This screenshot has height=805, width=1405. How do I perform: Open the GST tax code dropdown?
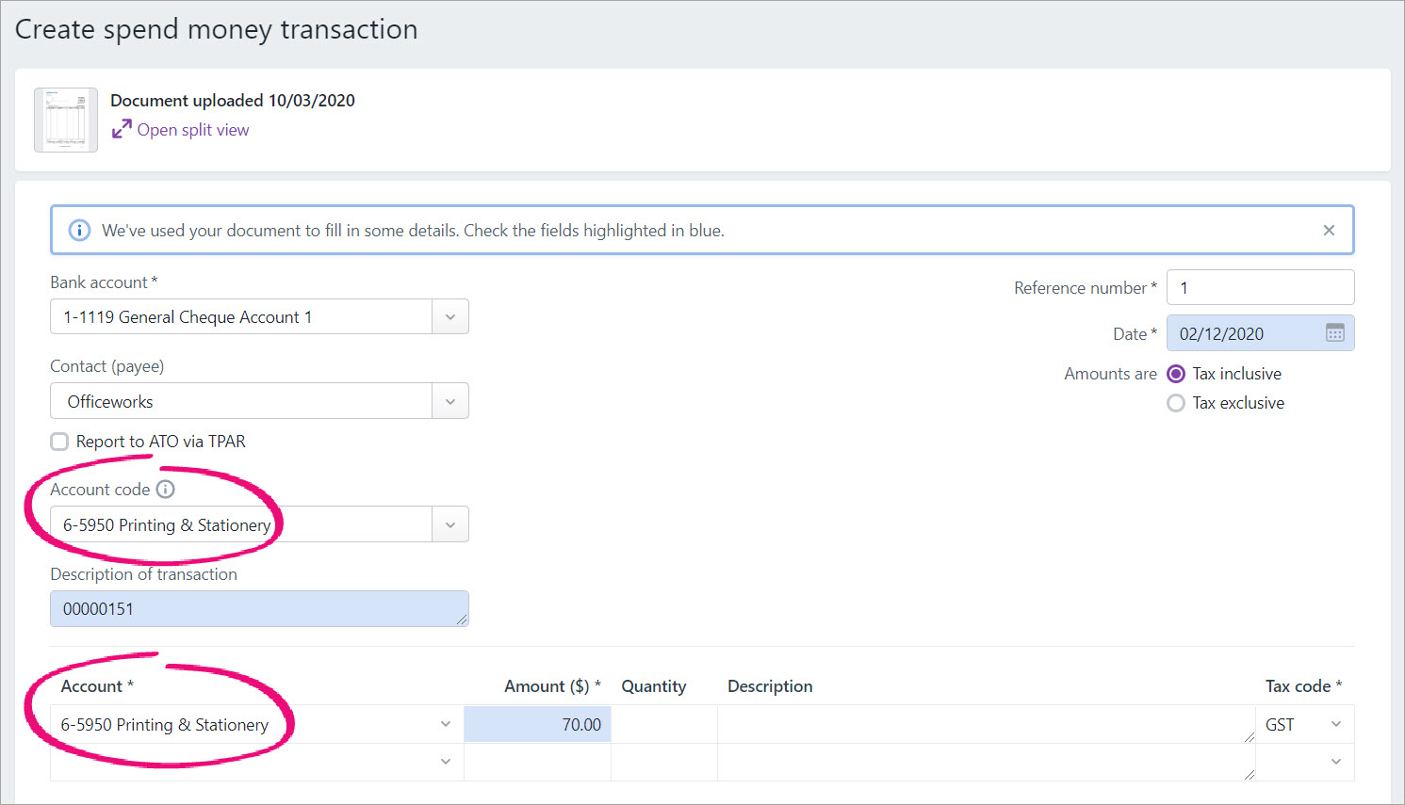1336,724
